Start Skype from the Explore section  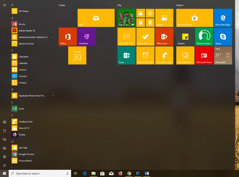(x=223, y=36)
